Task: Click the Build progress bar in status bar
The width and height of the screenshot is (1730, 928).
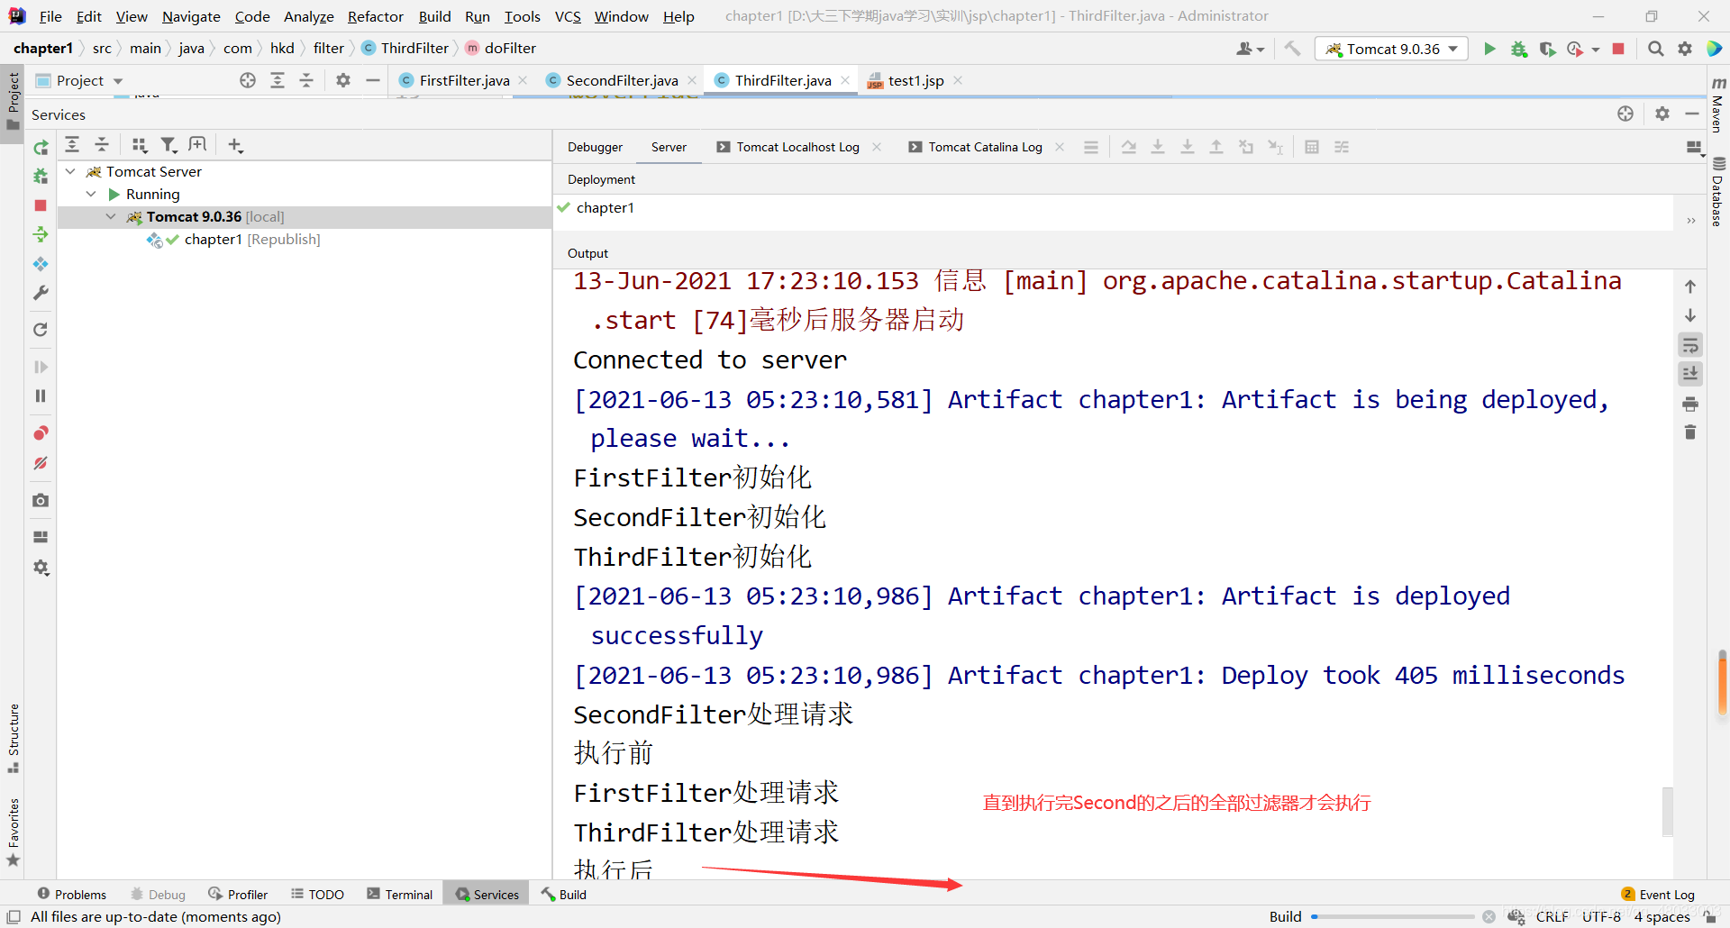Action: tap(1392, 916)
